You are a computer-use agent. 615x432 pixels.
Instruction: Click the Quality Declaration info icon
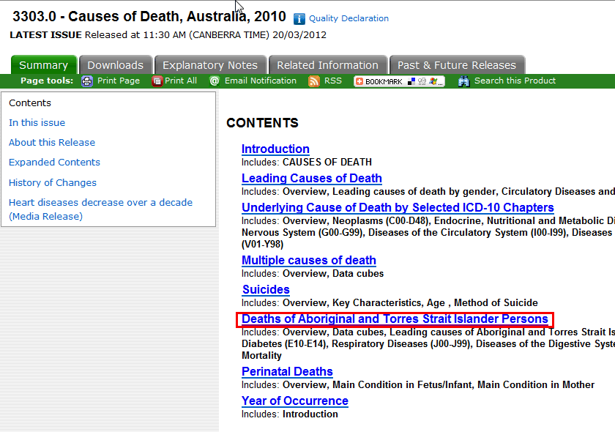(x=299, y=19)
